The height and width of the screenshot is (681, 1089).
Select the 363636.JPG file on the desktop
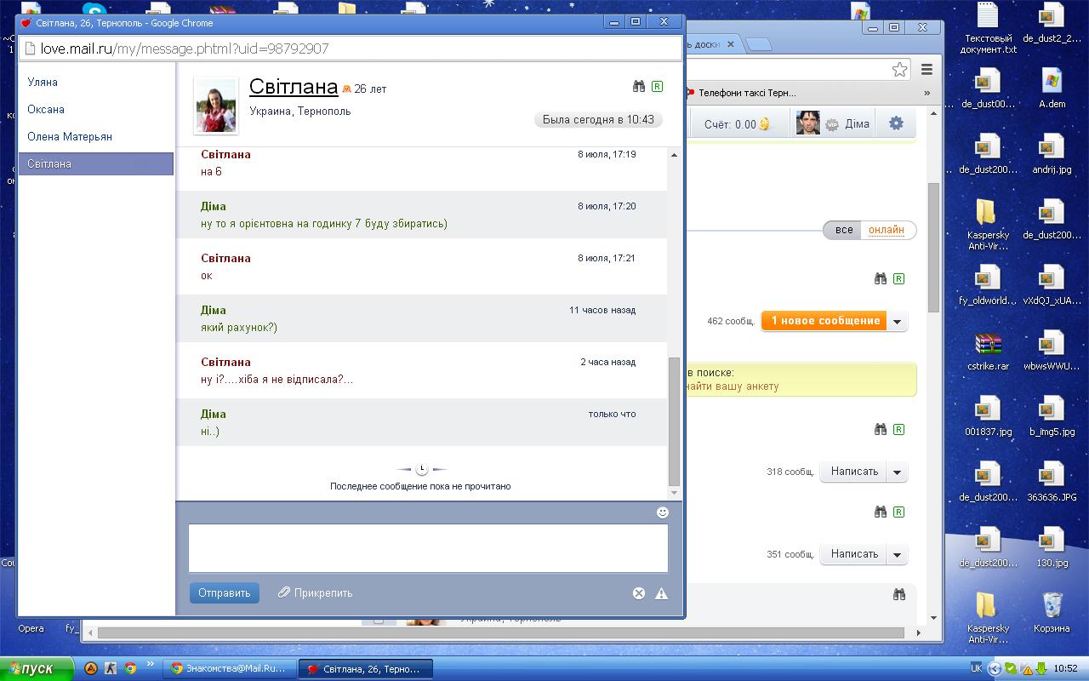pos(1052,482)
